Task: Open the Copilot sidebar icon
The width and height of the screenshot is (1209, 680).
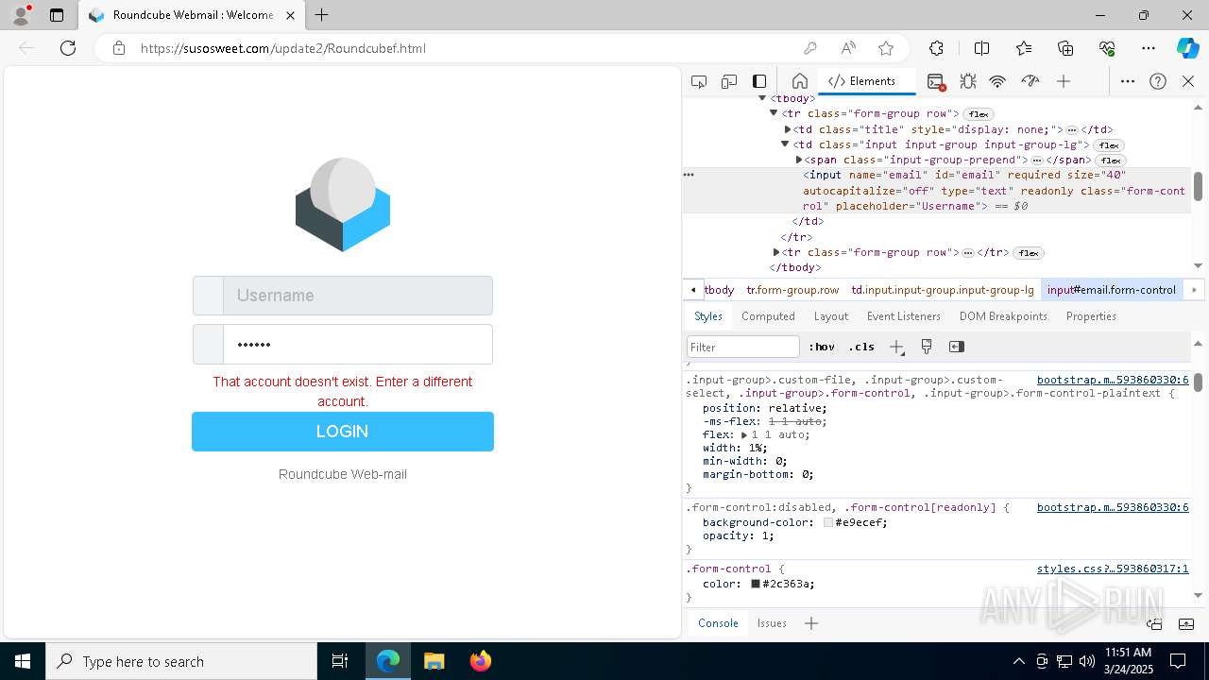Action: (x=1187, y=48)
